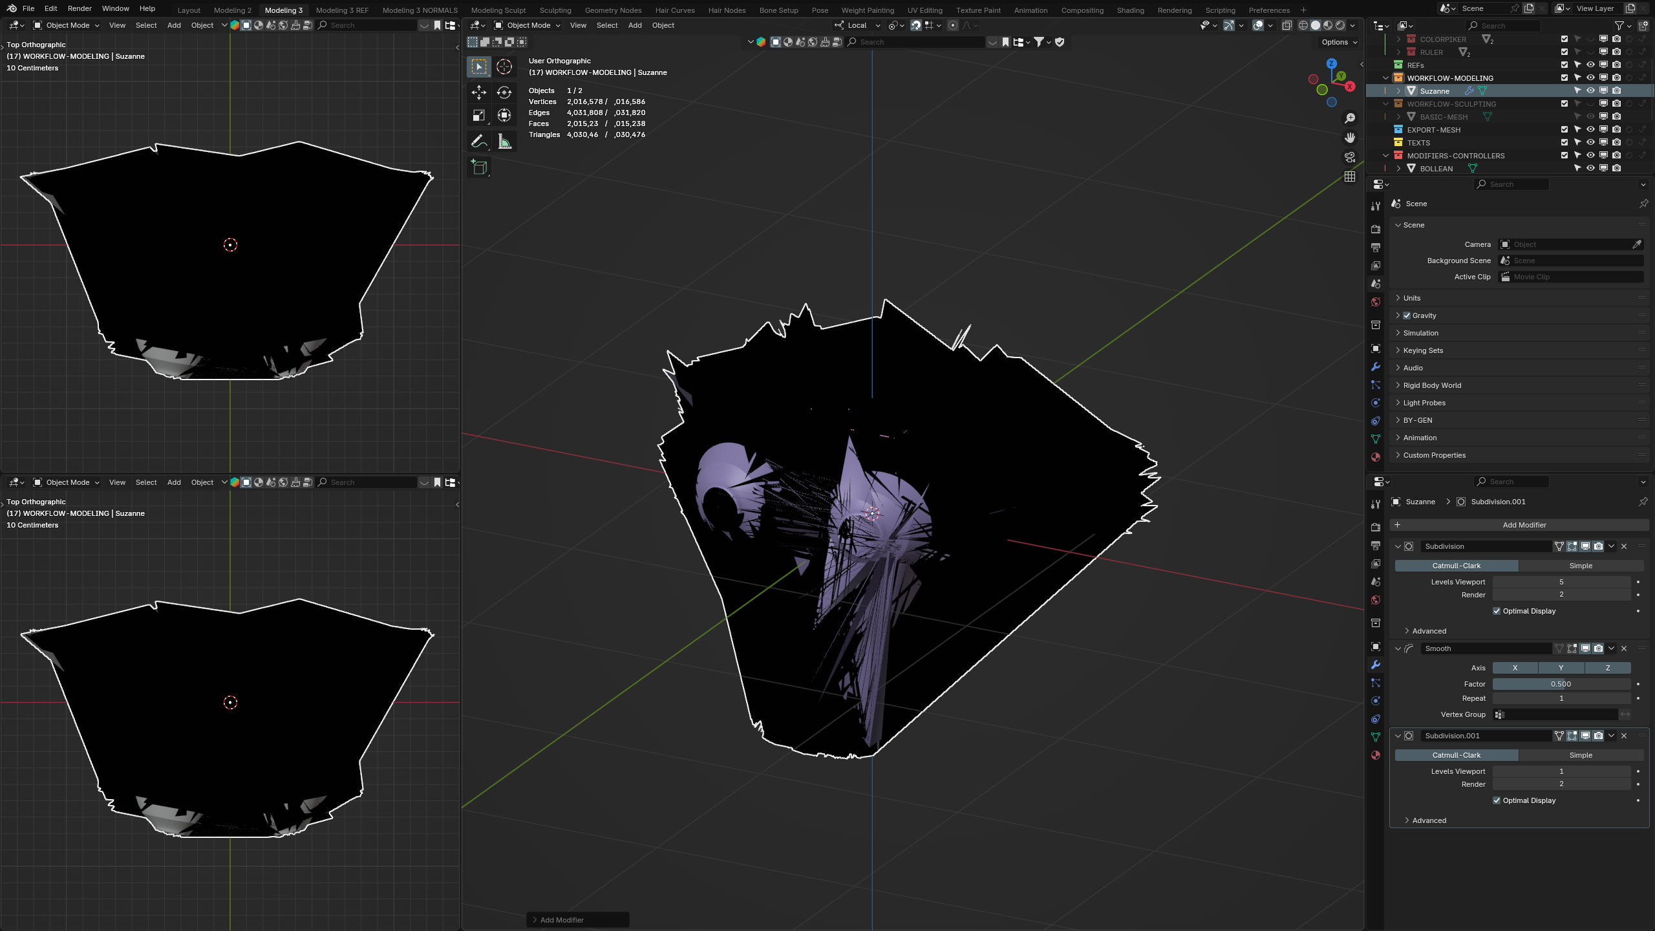Switch to the UV Editing workspace tab
Screen dimensions: 1655x931
(x=924, y=10)
